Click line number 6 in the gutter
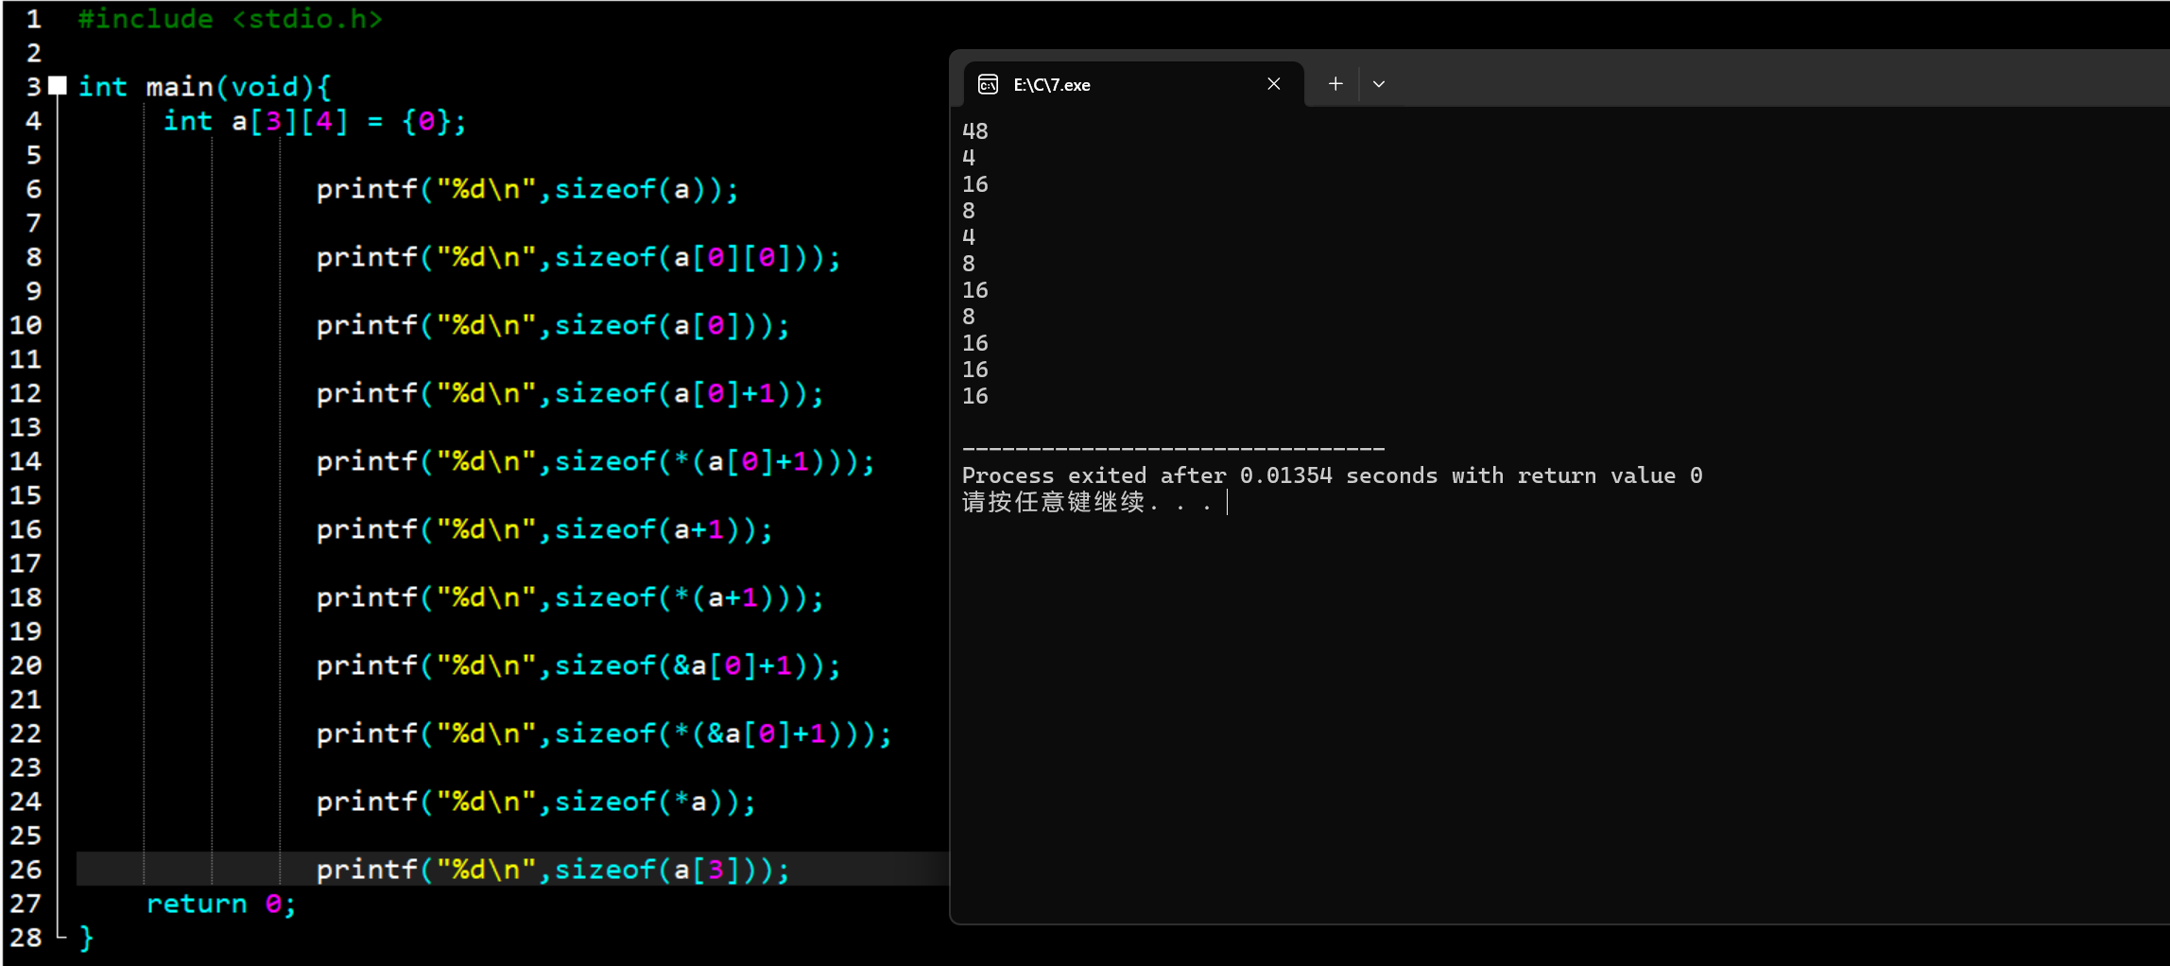The width and height of the screenshot is (2170, 966). tap(33, 189)
